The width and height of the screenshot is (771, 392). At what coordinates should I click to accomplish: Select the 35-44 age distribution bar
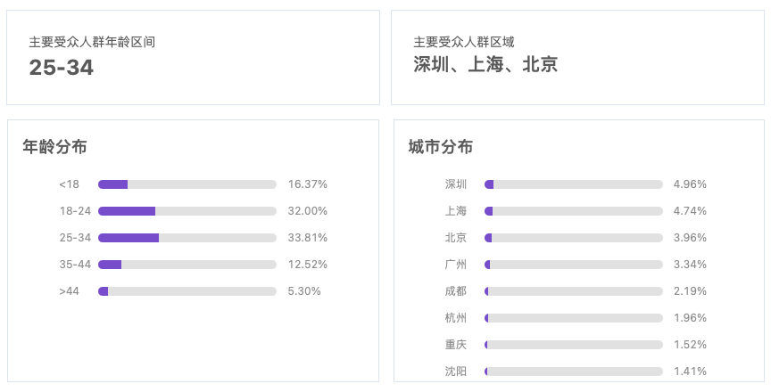187,265
